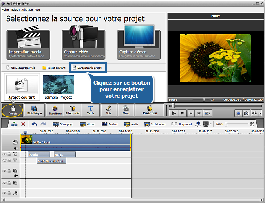Click the Créer film button
Image resolution: width=265 pixels, height=203 pixels.
pyautogui.click(x=150, y=110)
